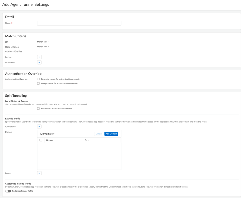The width and height of the screenshot is (241, 198).
Task: Click the Domains (0) table title
Action: coord(47,134)
